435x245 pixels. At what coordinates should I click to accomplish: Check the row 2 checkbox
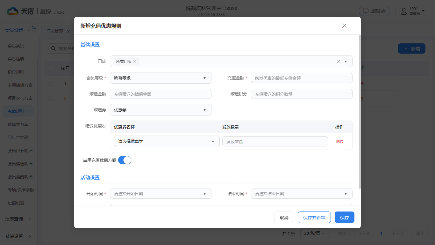pyautogui.click(x=51, y=99)
